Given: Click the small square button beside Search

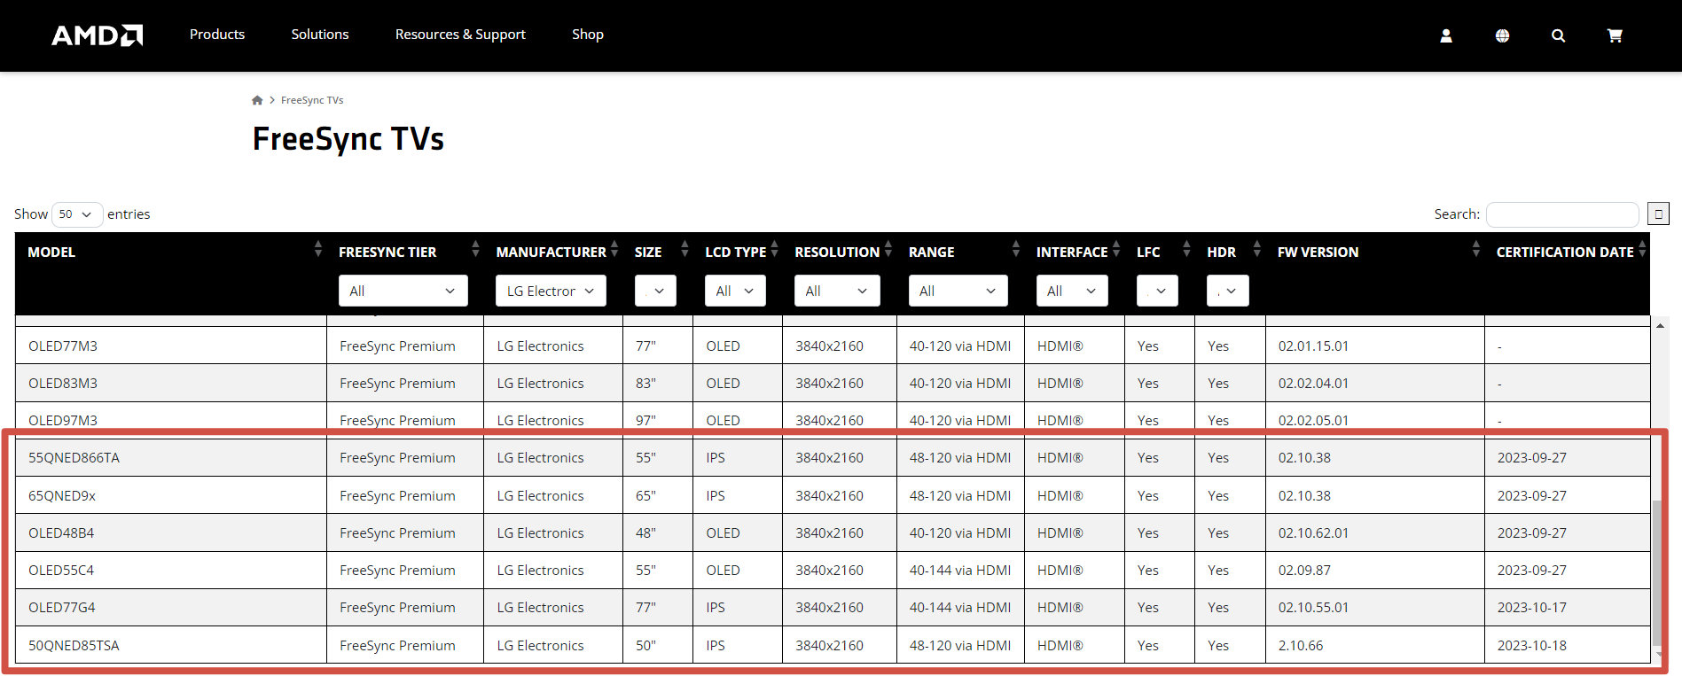Looking at the screenshot, I should [x=1657, y=214].
